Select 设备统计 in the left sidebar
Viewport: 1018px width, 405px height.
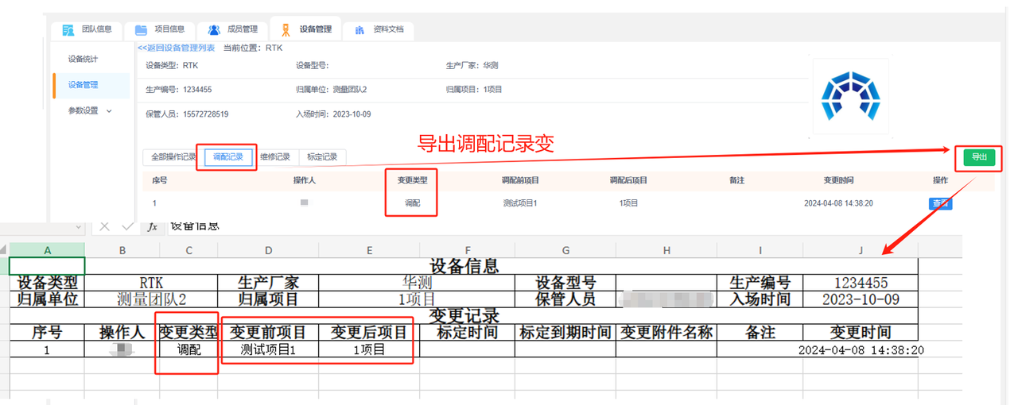[x=84, y=59]
